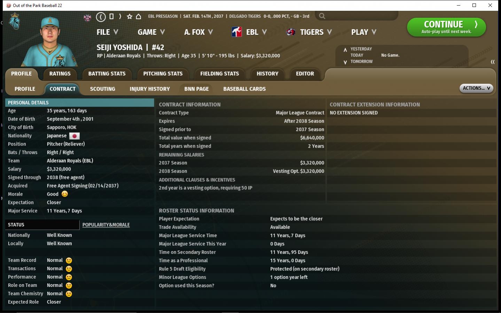The width and height of the screenshot is (501, 313).
Task: Click Seiji Yoshida's player portrait
Action: [x=50, y=41]
